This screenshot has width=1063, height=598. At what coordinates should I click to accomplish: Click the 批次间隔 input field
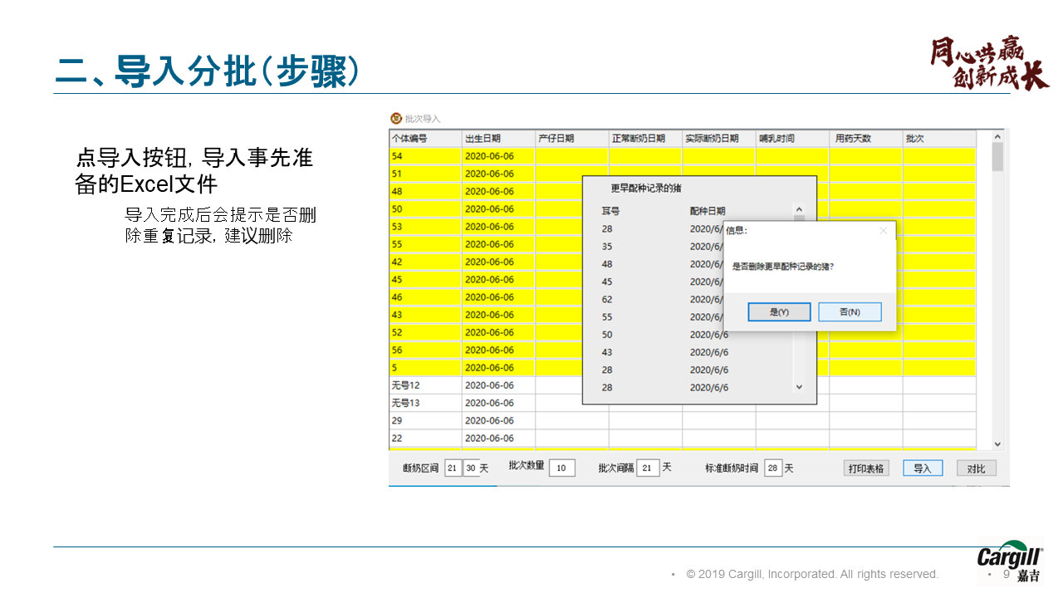(x=648, y=468)
